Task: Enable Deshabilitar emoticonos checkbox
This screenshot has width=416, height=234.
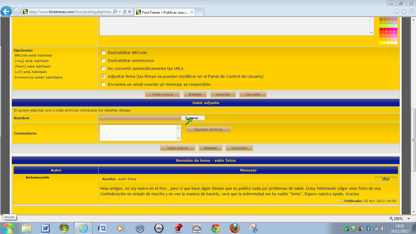Action: pos(103,61)
